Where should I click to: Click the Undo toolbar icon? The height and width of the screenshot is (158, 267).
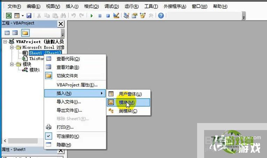73,16
